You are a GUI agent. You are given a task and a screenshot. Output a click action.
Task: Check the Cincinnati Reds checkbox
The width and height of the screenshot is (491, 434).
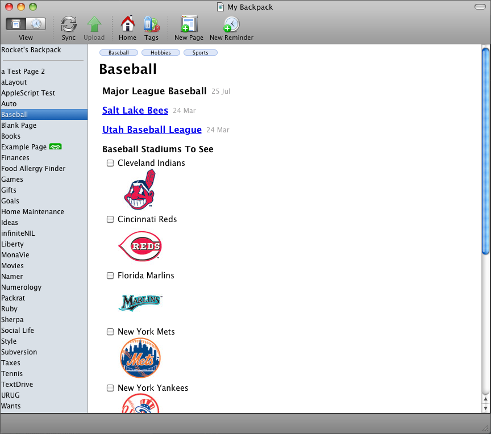[x=110, y=219]
